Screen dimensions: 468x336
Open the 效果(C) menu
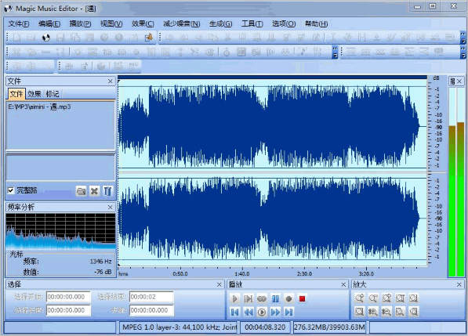point(143,23)
